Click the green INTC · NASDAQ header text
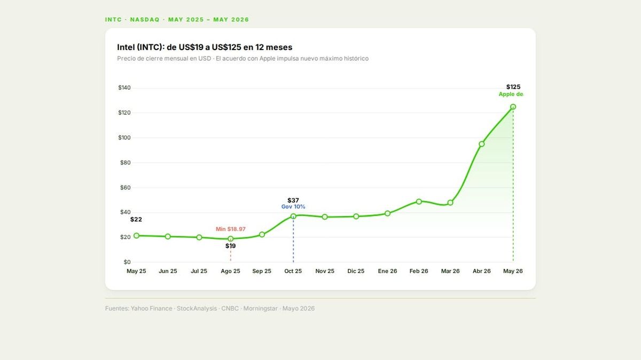Screen dimensions: 641x360 click(x=177, y=20)
